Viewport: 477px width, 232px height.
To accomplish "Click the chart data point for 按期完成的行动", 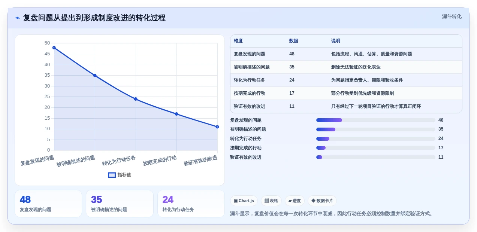I will point(176,114).
